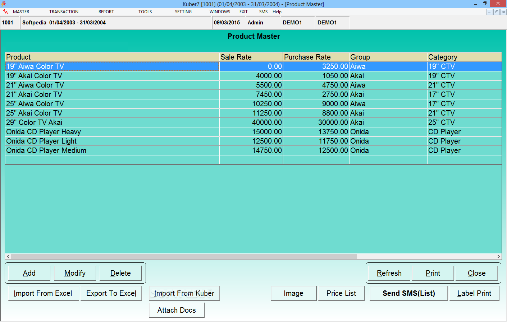The image size is (507, 322).
Task: Click the company code 1001 field
Action: point(10,23)
